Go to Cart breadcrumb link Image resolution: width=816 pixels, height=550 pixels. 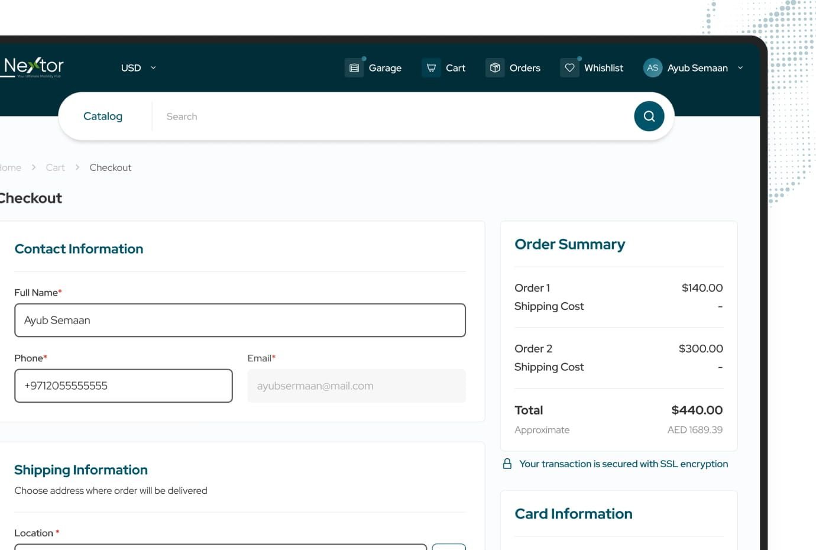(56, 168)
